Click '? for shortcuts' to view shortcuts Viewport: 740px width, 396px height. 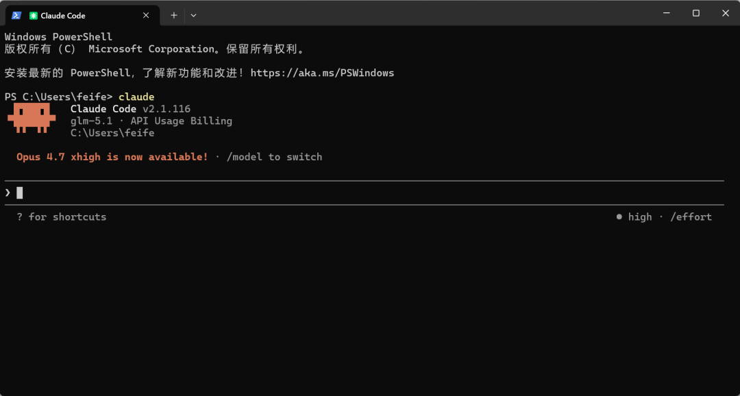[x=60, y=216]
